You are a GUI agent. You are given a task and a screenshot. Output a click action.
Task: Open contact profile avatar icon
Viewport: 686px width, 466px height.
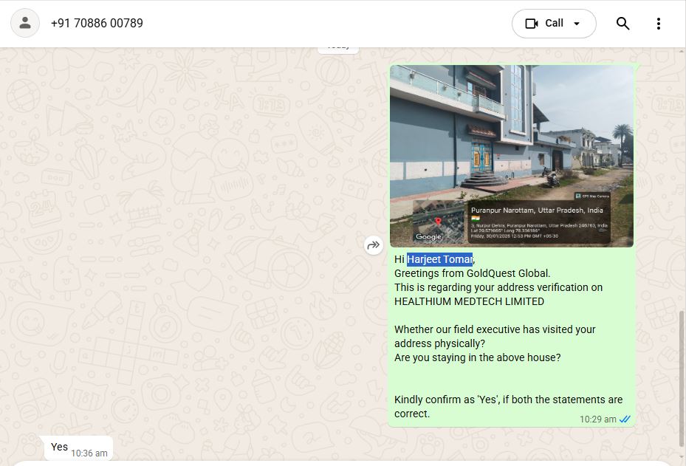point(25,23)
